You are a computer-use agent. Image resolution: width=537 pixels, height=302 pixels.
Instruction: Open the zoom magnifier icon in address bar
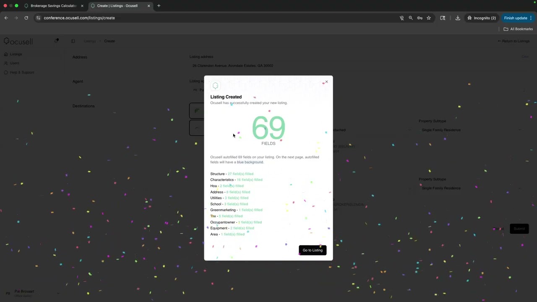pyautogui.click(x=411, y=18)
